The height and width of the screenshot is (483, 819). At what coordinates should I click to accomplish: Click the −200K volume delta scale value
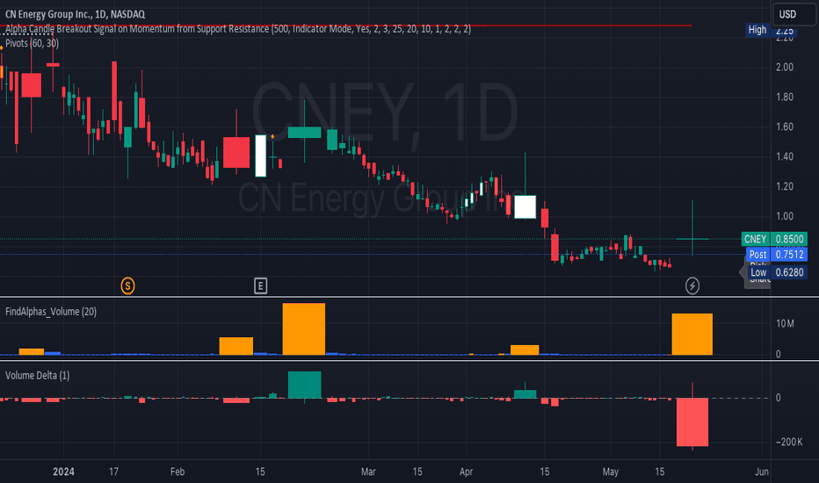click(789, 442)
